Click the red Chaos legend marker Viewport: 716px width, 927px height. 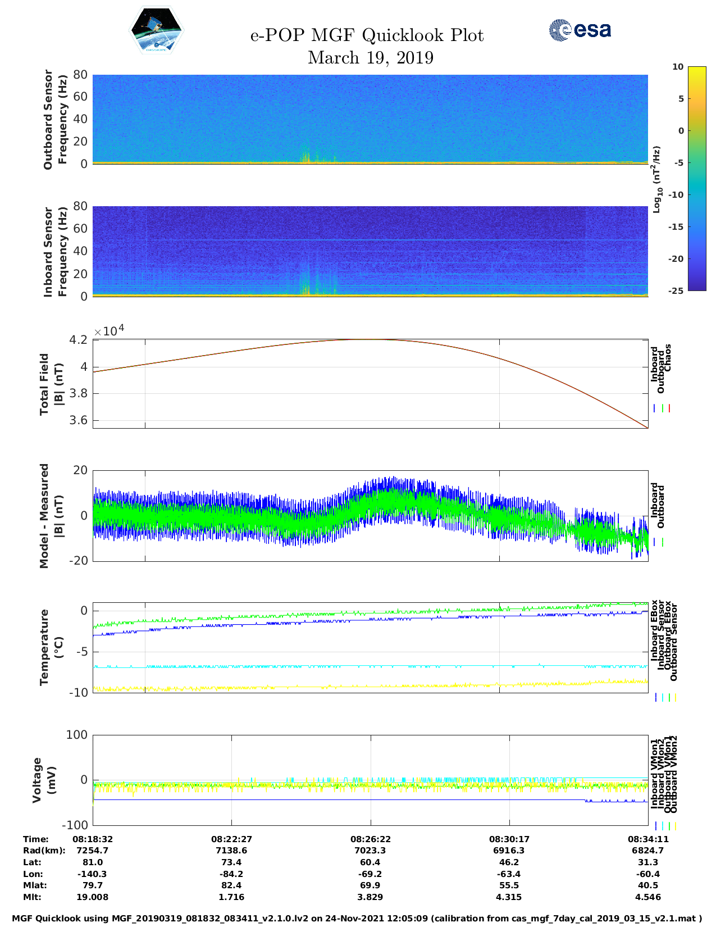pyautogui.click(x=669, y=408)
